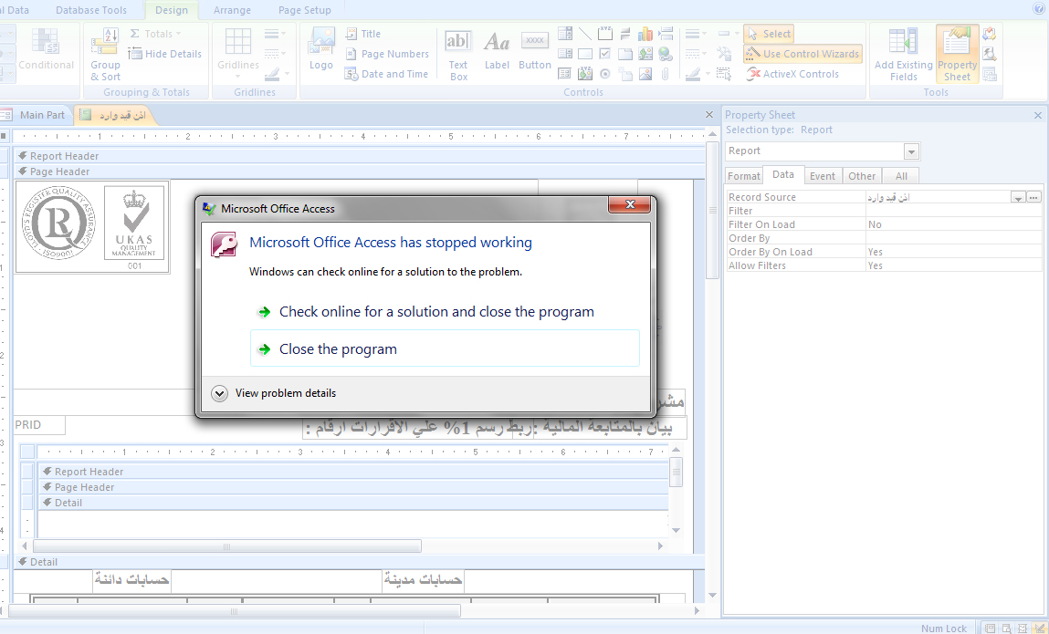Switch to the Event tab in Property Sheet
The image size is (1049, 634).
pyautogui.click(x=823, y=176)
